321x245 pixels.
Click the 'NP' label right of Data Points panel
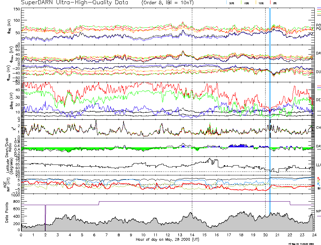(x=319, y=211)
